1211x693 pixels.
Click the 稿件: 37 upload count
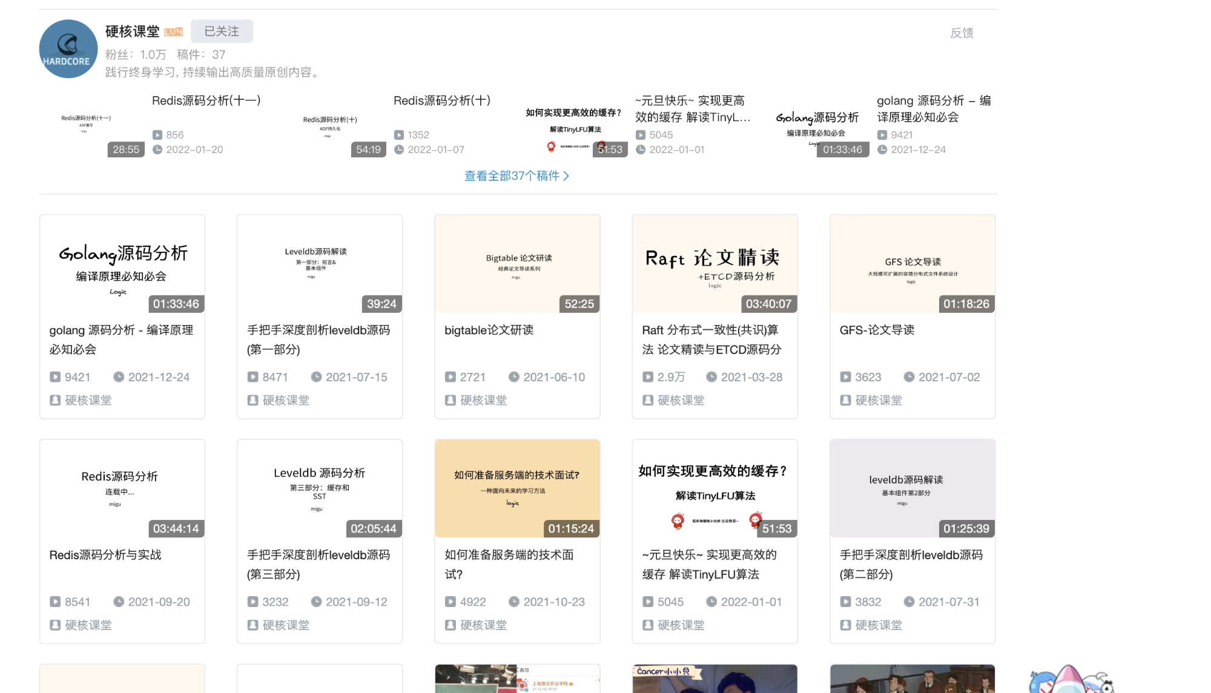coord(201,54)
